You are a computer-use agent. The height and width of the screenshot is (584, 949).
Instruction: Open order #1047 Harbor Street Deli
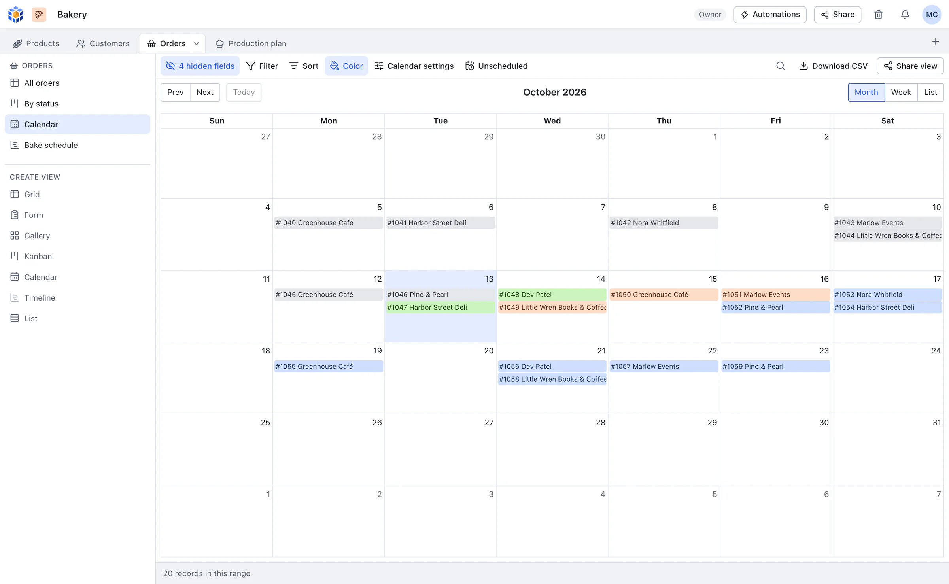click(x=440, y=307)
